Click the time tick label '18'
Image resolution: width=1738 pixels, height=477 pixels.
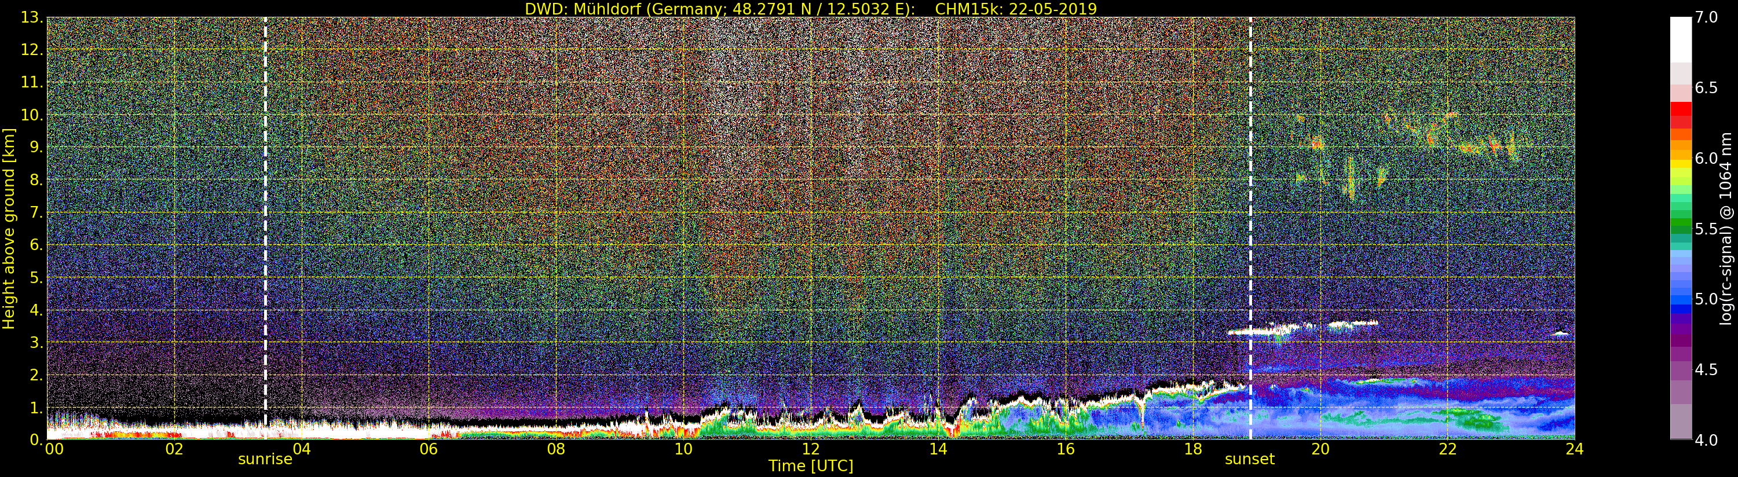tap(1193, 449)
